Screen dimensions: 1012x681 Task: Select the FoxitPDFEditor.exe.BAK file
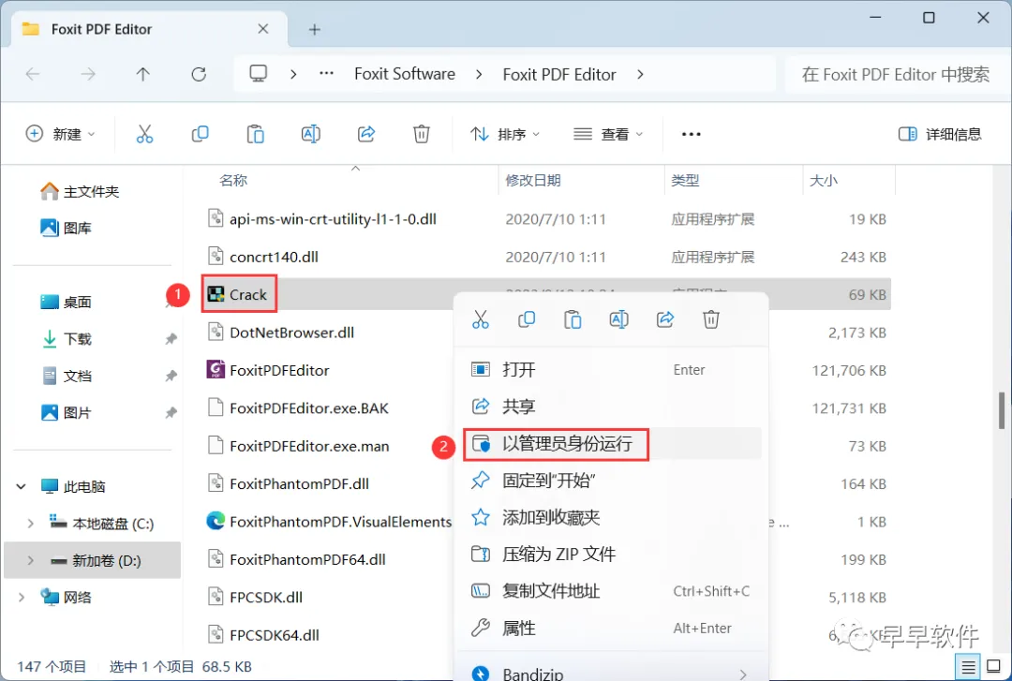[298, 408]
